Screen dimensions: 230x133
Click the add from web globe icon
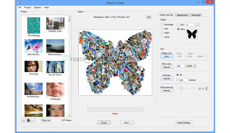pos(28,120)
